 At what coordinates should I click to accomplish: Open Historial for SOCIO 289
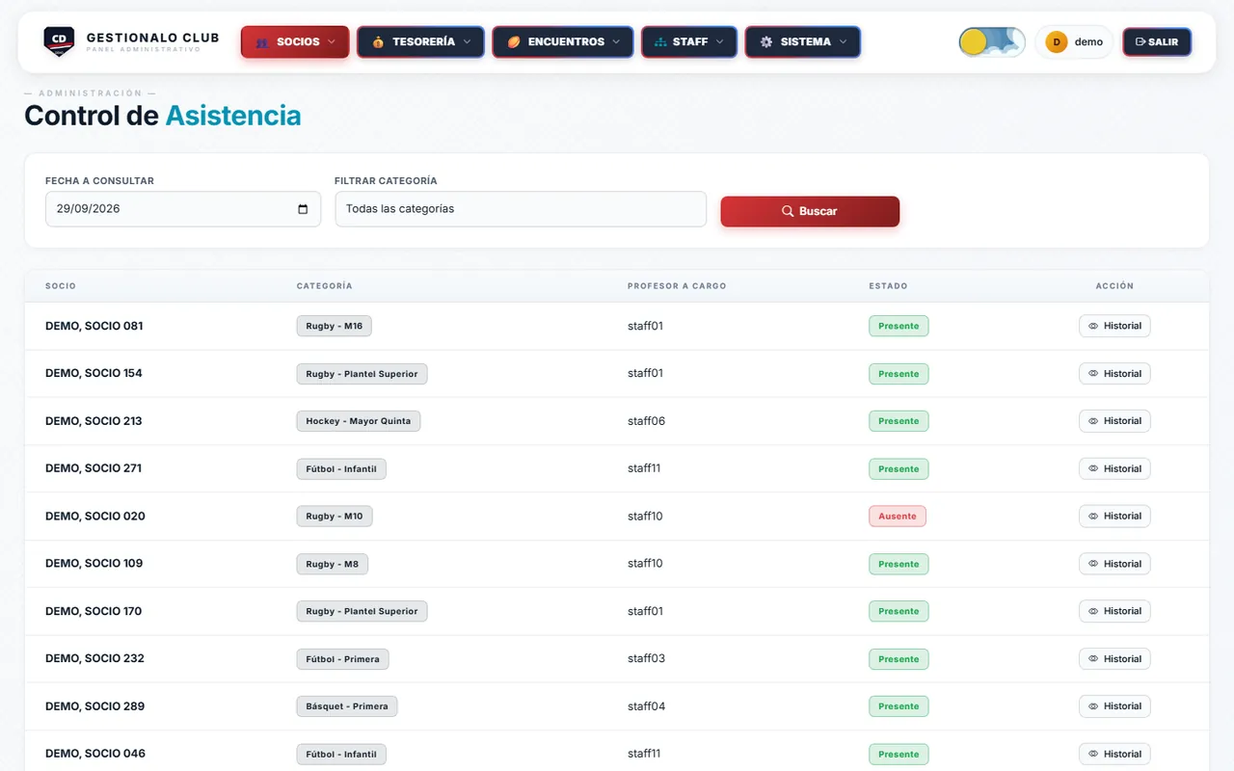(x=1114, y=706)
